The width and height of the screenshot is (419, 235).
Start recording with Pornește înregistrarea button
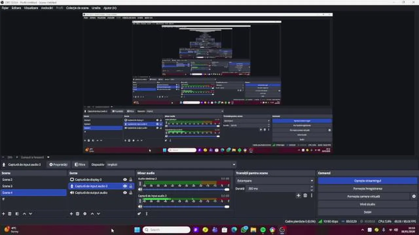point(368,189)
